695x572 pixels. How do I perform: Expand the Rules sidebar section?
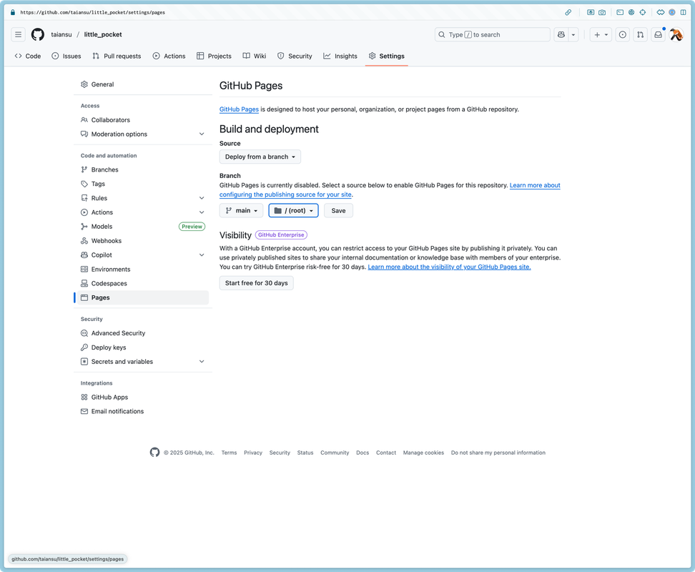point(202,198)
